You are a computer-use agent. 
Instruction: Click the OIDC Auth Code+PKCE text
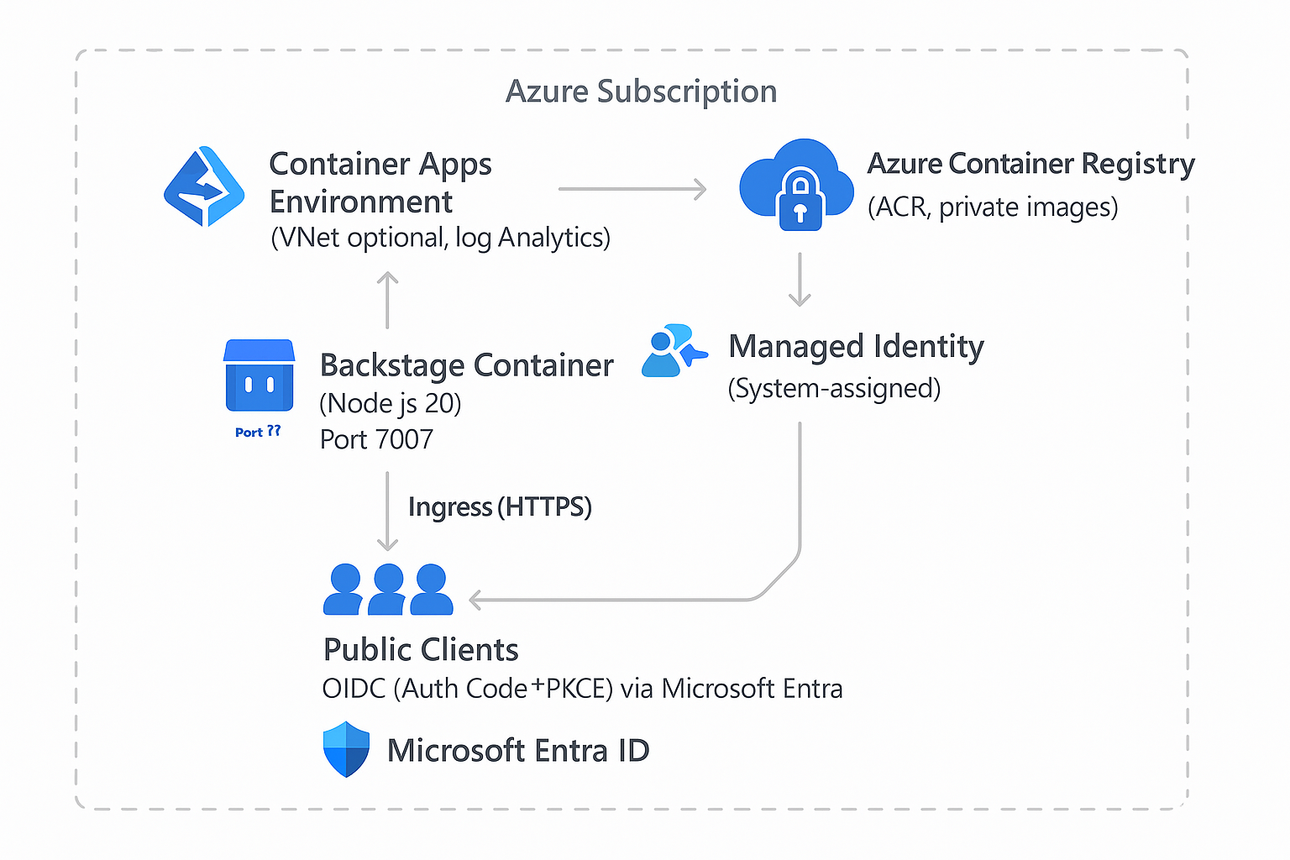(x=582, y=688)
